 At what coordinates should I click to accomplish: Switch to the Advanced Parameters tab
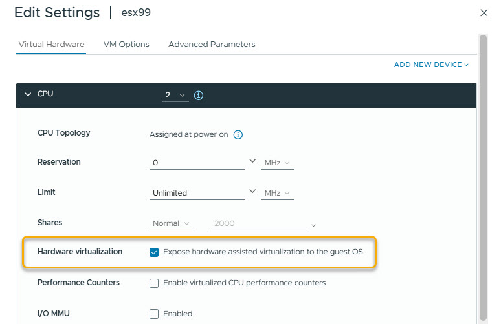pyautogui.click(x=212, y=45)
